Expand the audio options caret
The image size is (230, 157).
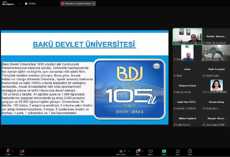pos(13,151)
